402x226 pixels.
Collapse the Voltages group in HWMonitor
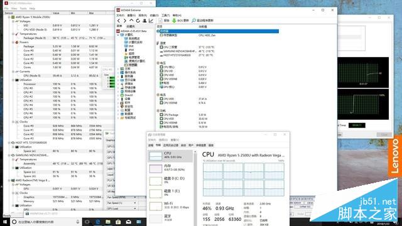[x=13, y=21]
